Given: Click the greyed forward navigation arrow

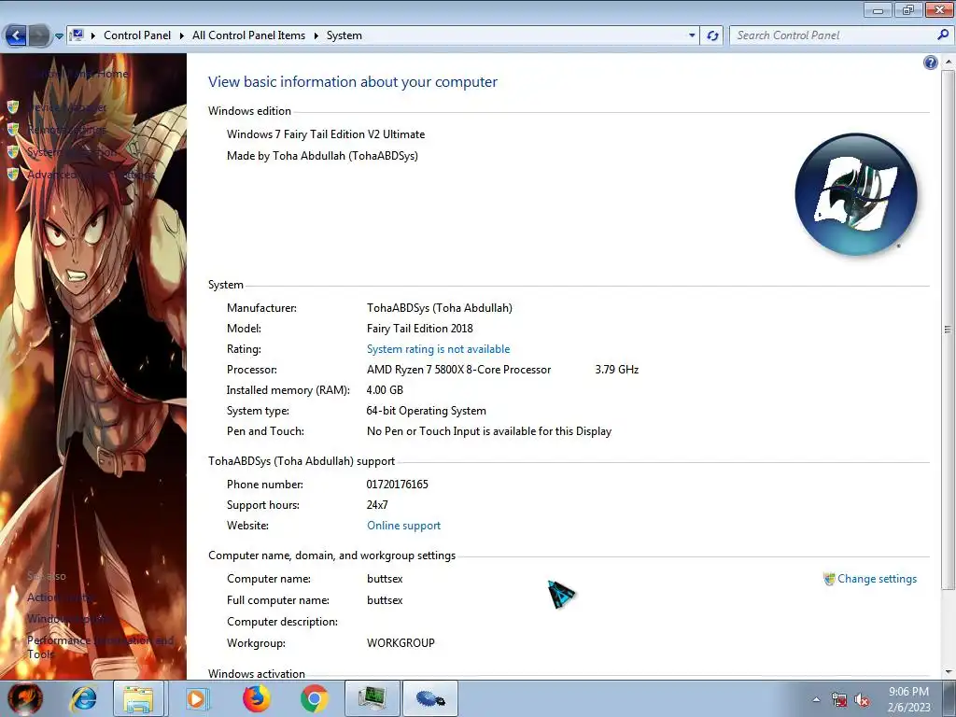Looking at the screenshot, I should [x=38, y=35].
